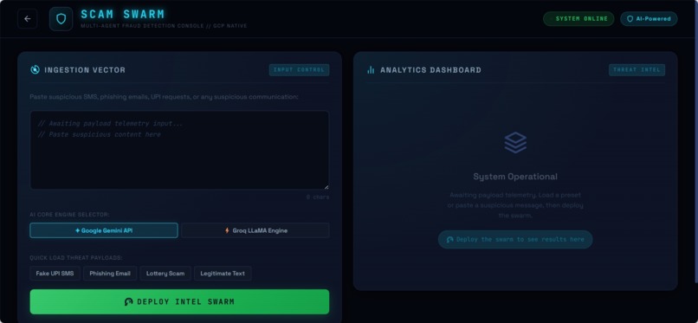Go back using the arrow button
This screenshot has height=323, width=698.
click(x=28, y=19)
